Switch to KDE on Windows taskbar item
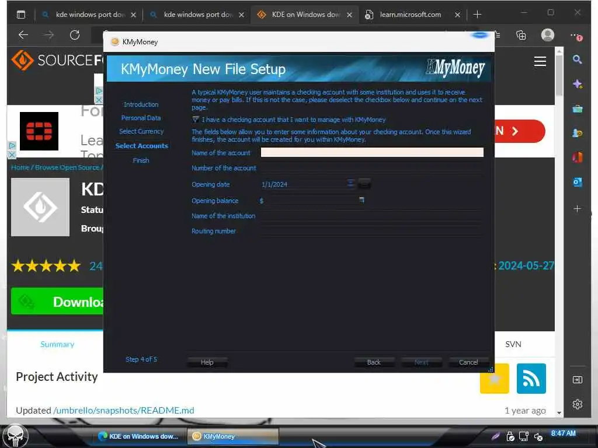Viewport: 598px width, 448px height. tap(139, 436)
